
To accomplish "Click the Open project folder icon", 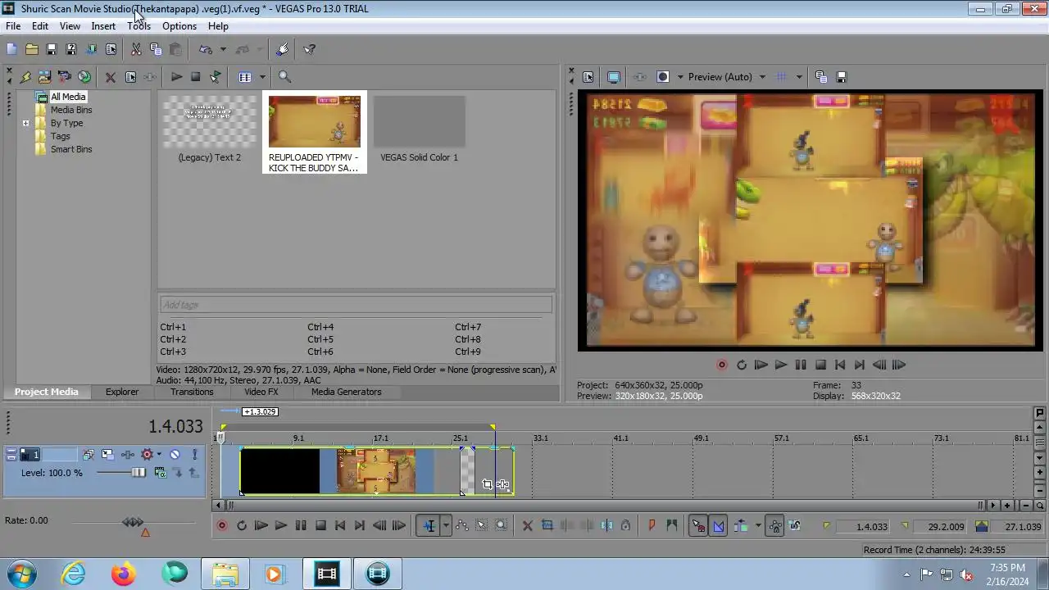I will (31, 49).
